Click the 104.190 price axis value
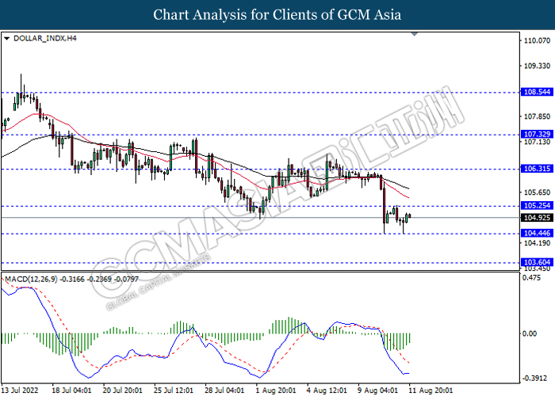 click(x=537, y=243)
